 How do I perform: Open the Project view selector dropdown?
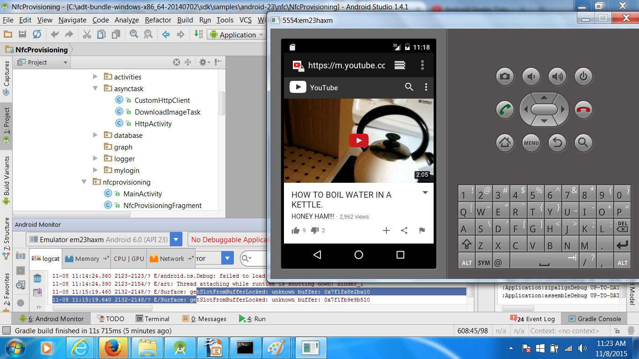click(43, 62)
